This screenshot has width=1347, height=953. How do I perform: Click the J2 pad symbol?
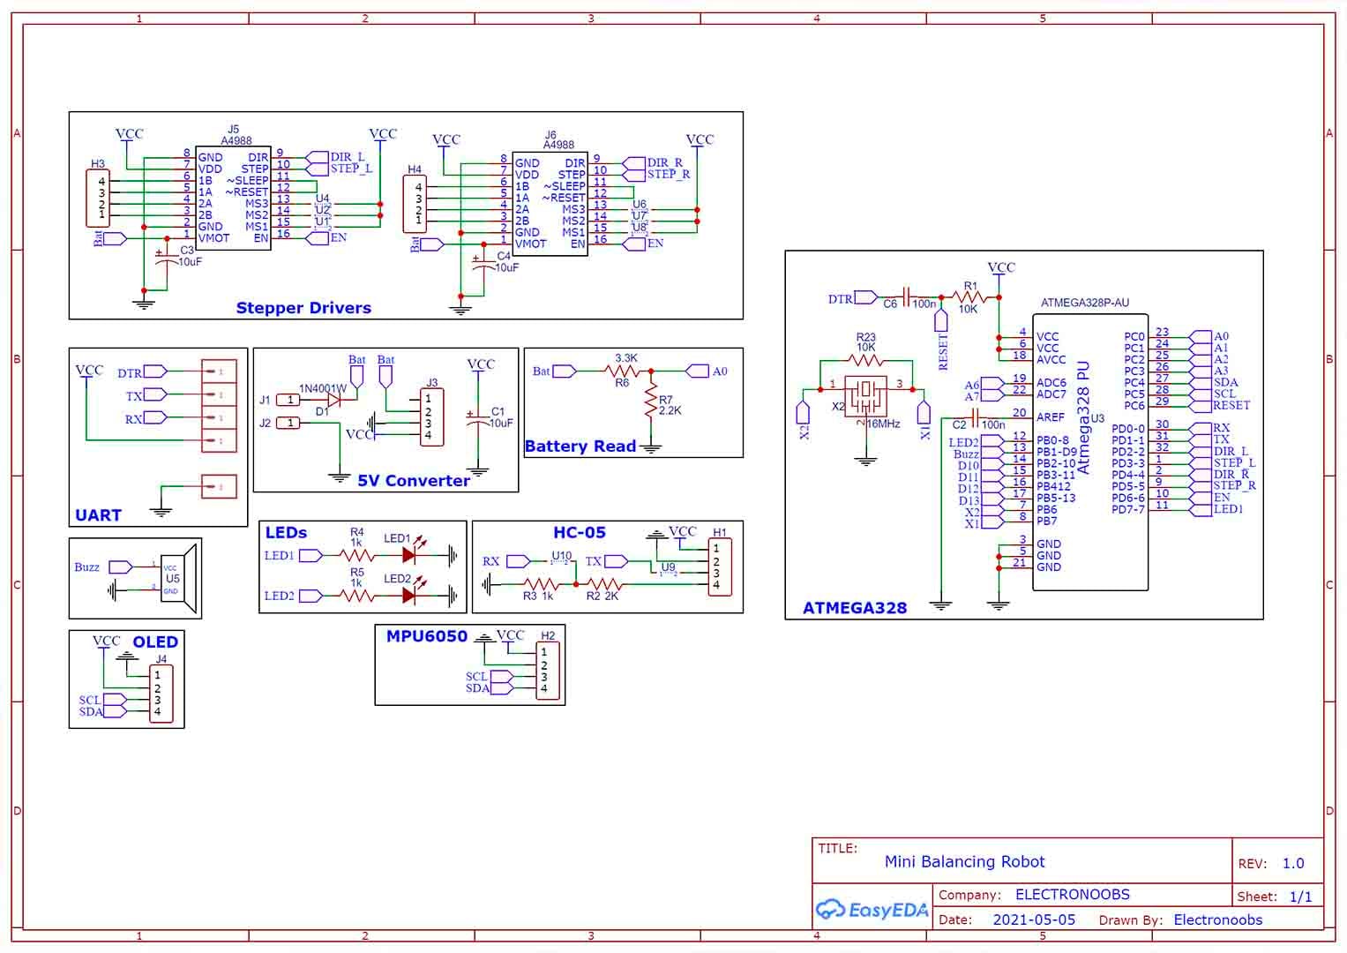(288, 424)
